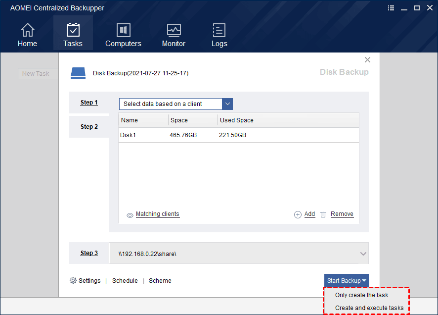This screenshot has width=438, height=315.
Task: Click the 221.50GB used space value
Action: click(232, 135)
